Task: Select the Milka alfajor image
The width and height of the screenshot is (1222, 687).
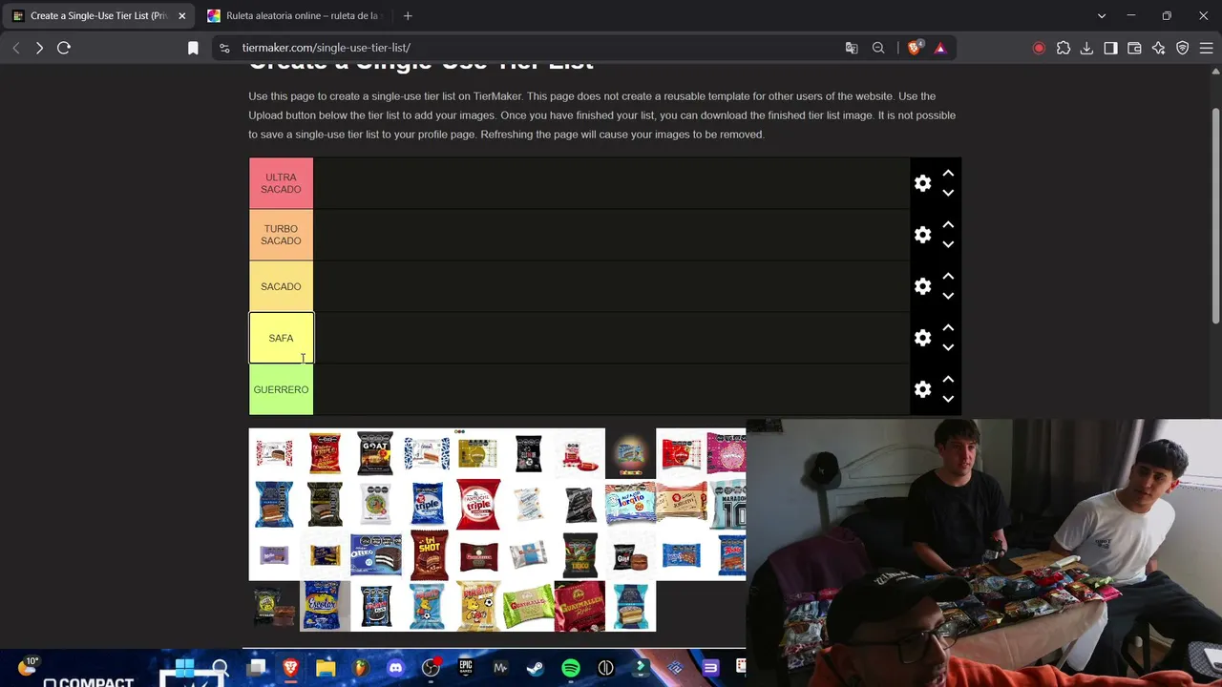Action: coord(274,555)
